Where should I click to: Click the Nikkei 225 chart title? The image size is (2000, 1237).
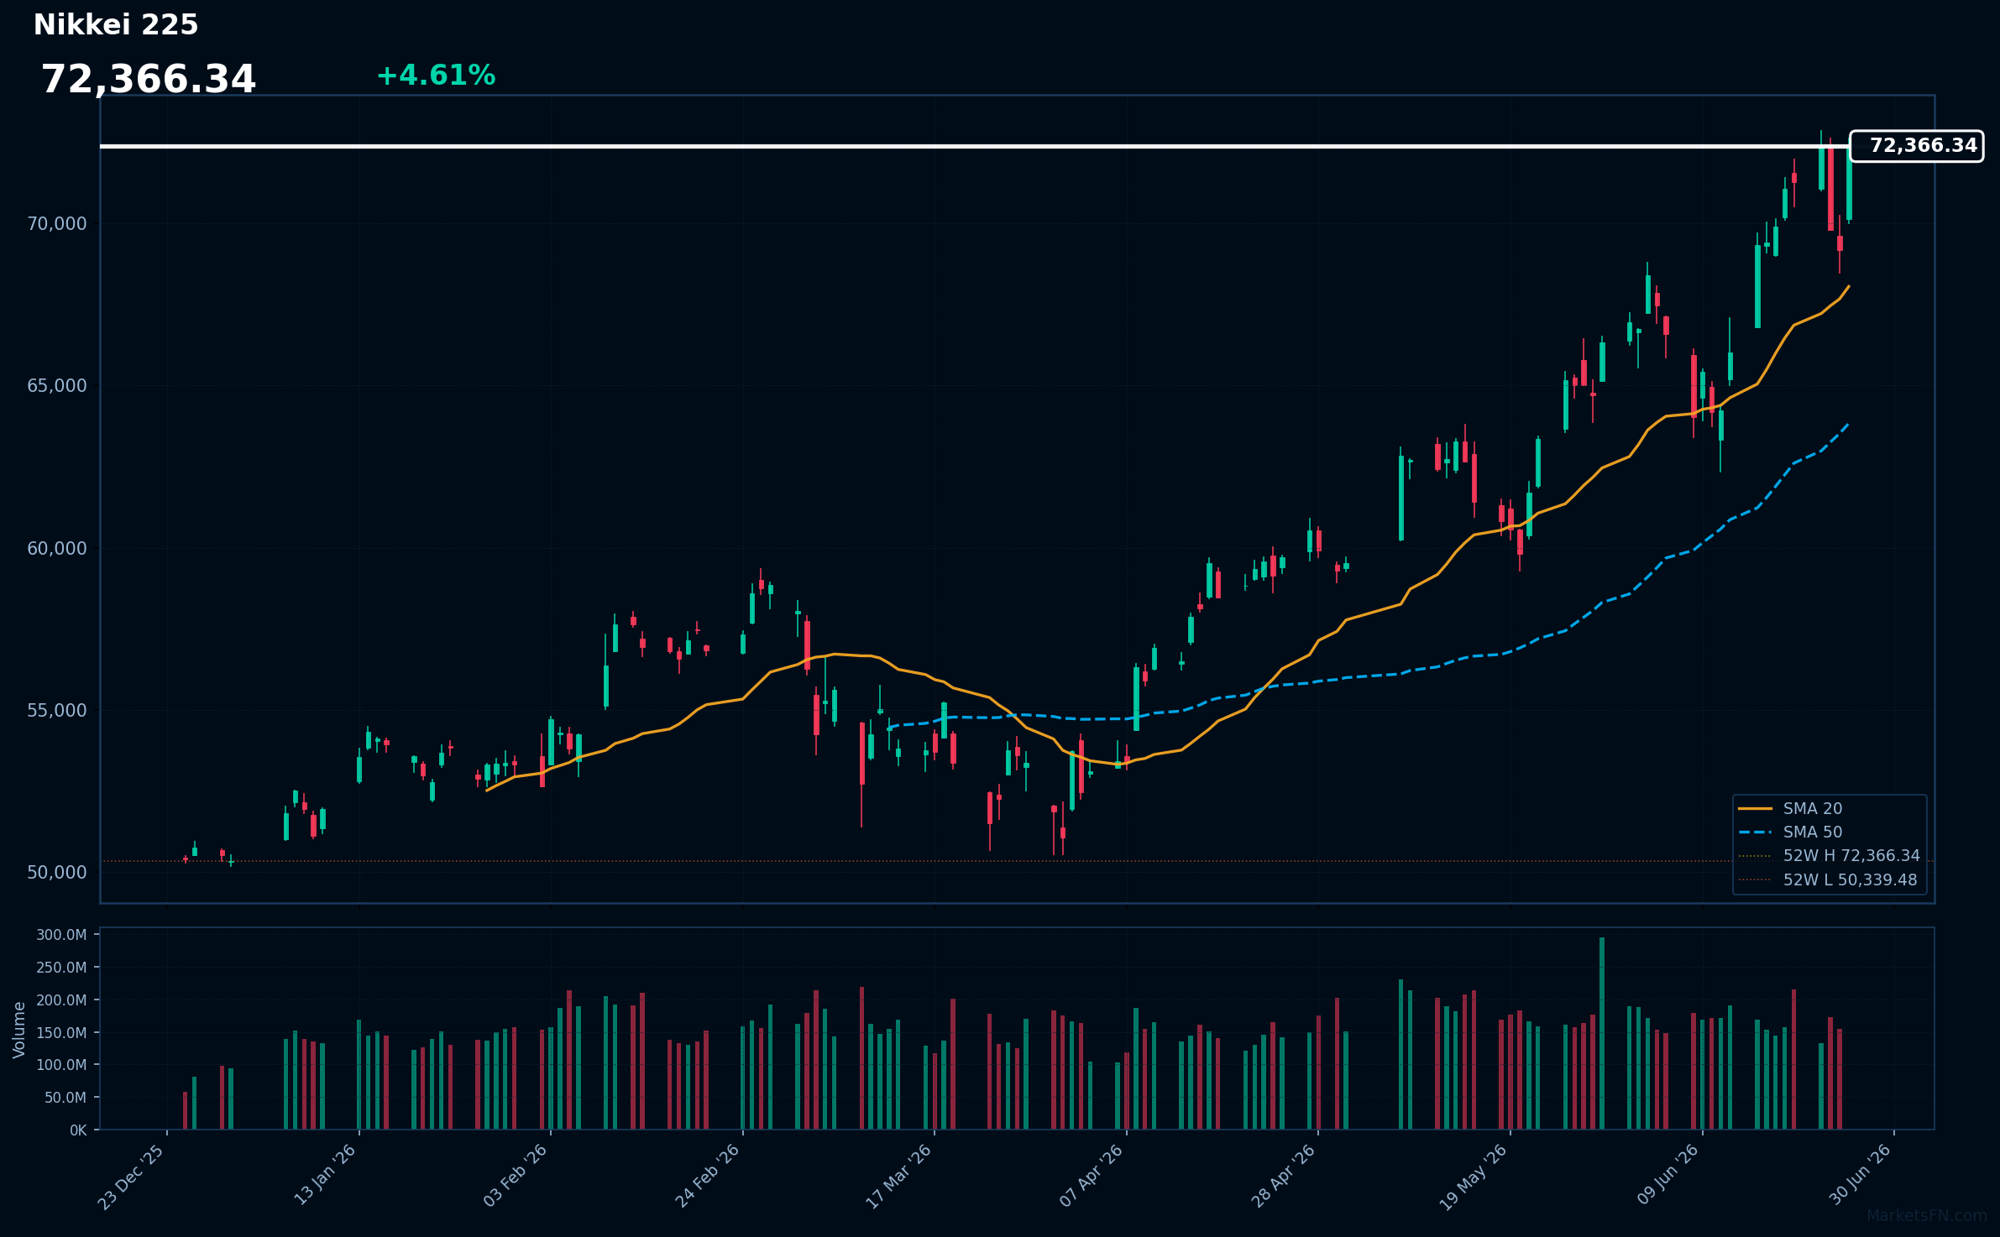click(116, 25)
